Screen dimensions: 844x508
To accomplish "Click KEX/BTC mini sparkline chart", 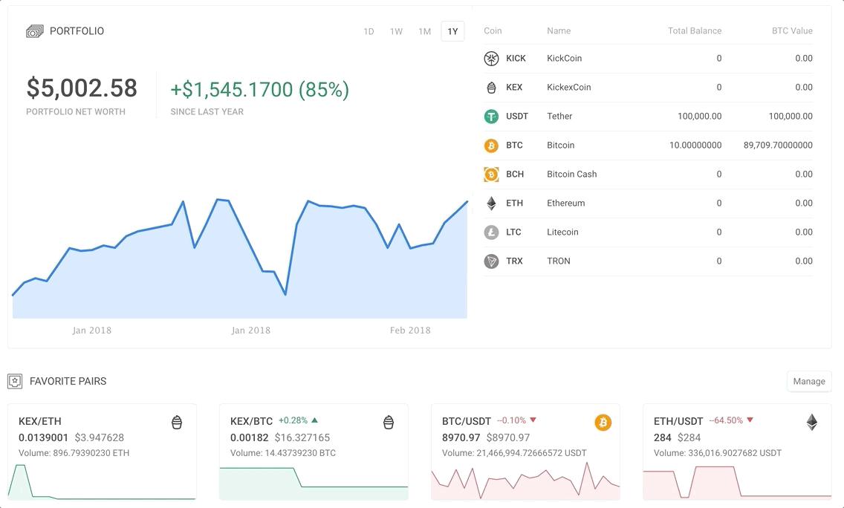I will coord(314,483).
